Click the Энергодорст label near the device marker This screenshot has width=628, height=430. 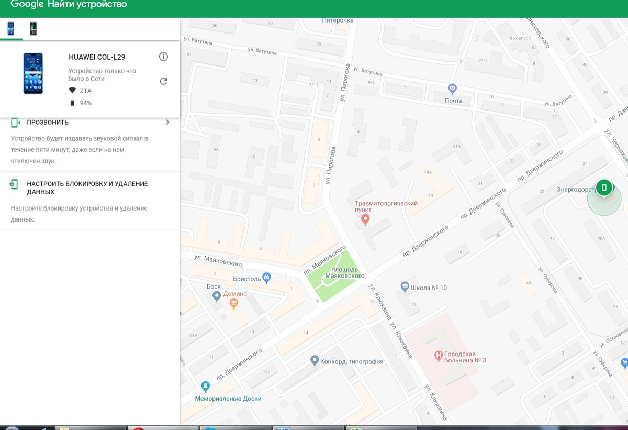(576, 189)
